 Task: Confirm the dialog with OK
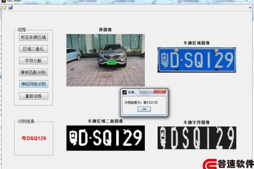click(x=144, y=109)
